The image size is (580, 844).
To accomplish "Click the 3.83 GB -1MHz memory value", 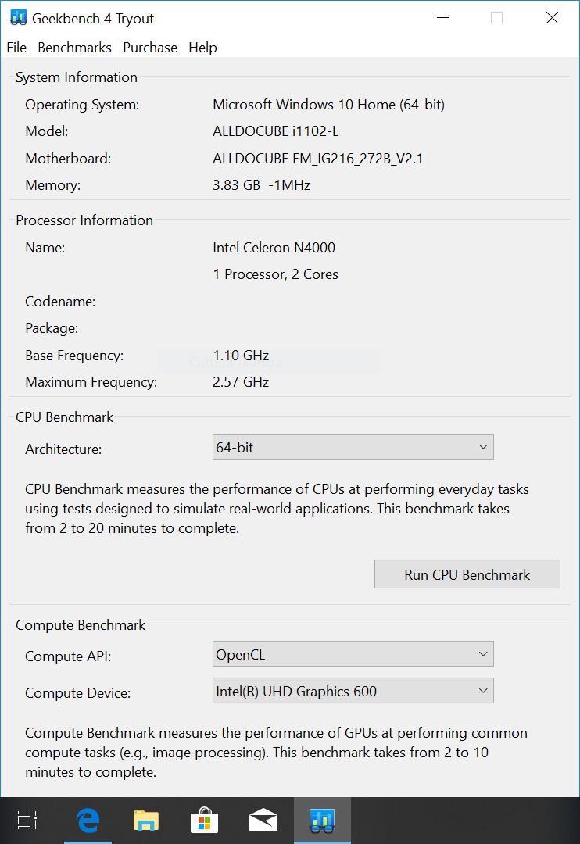I will click(x=261, y=185).
